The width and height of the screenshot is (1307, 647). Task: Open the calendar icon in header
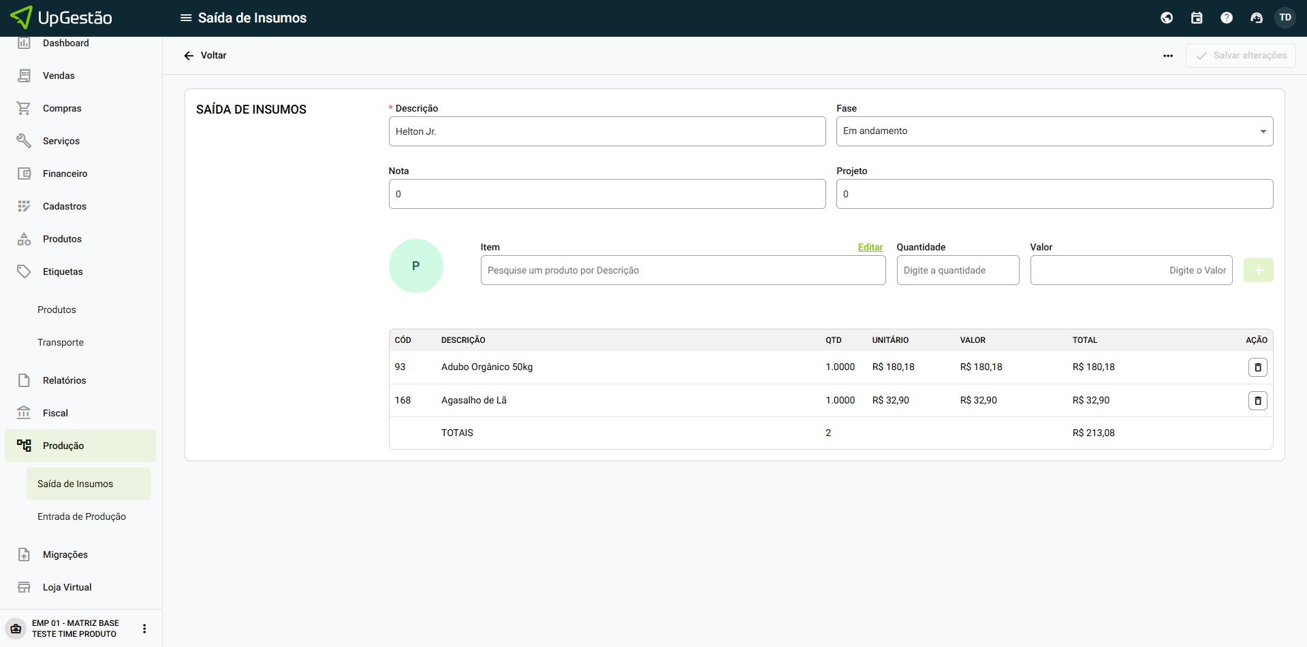click(1197, 18)
